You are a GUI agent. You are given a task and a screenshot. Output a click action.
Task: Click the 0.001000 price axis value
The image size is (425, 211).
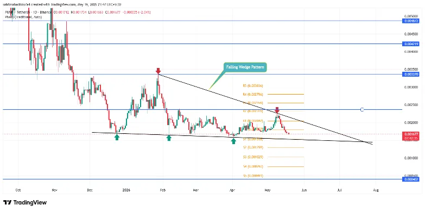pyautogui.click(x=410, y=158)
